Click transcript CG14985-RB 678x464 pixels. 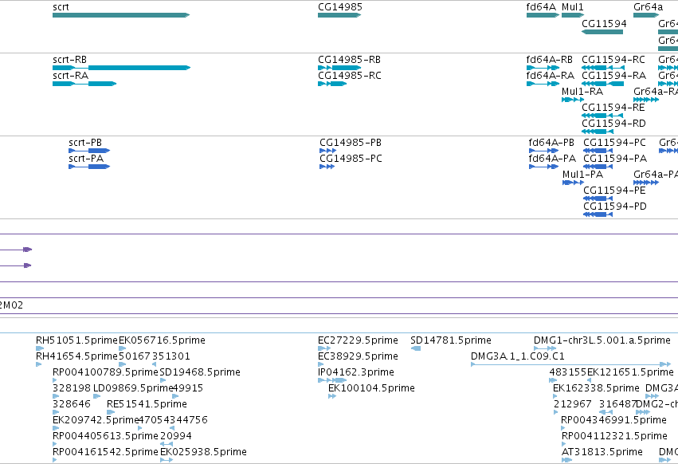(339, 68)
